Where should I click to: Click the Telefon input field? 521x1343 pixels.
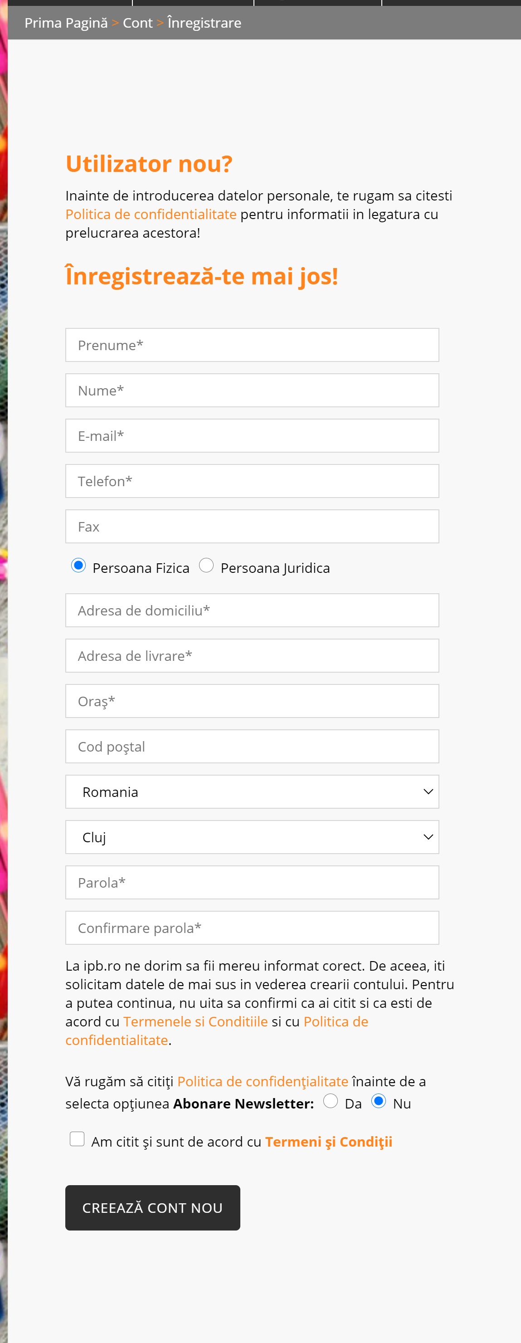252,481
